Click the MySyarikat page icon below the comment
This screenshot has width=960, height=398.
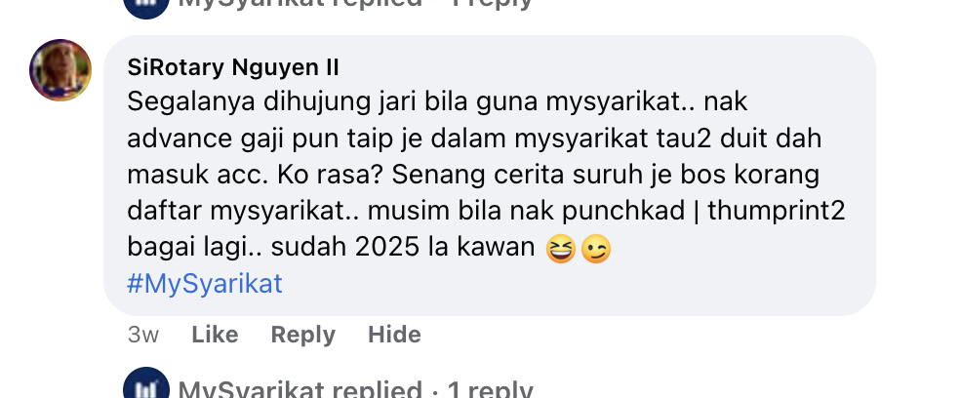point(146,384)
